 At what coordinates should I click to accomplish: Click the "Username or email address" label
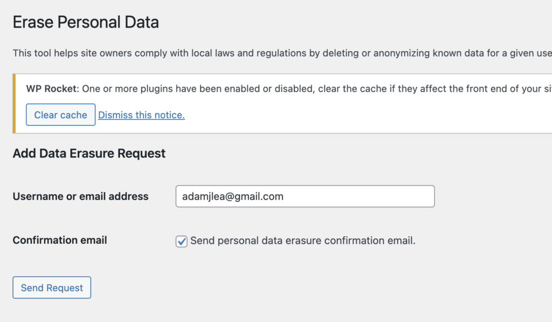point(80,196)
